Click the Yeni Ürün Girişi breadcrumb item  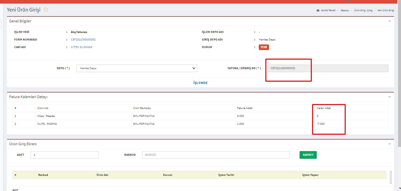click(x=386, y=11)
